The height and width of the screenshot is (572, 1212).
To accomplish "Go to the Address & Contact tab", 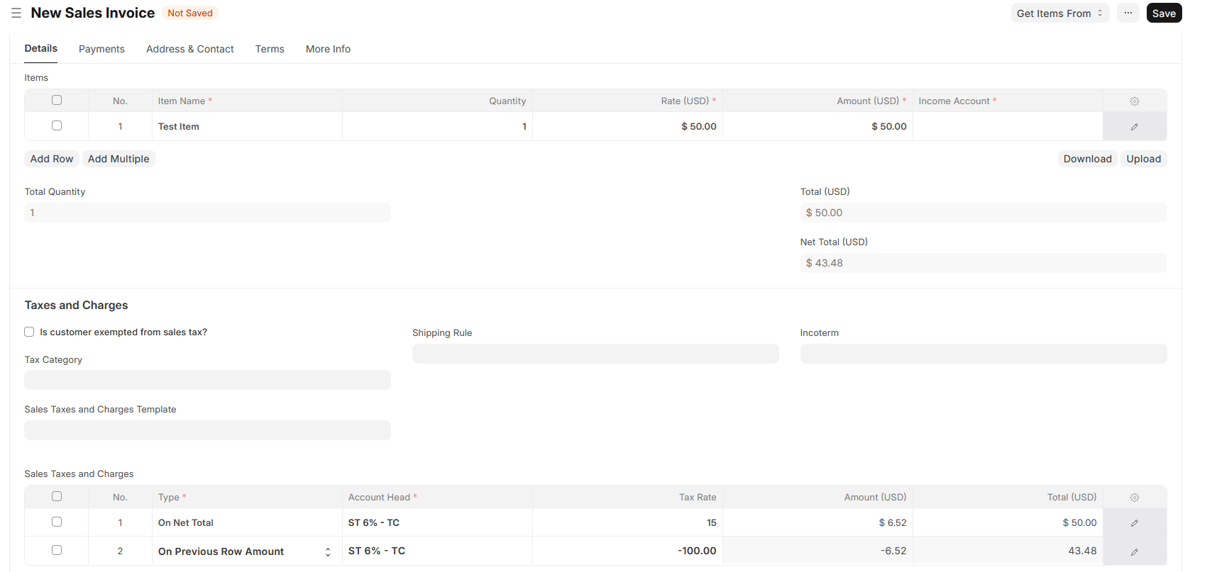I will [189, 49].
